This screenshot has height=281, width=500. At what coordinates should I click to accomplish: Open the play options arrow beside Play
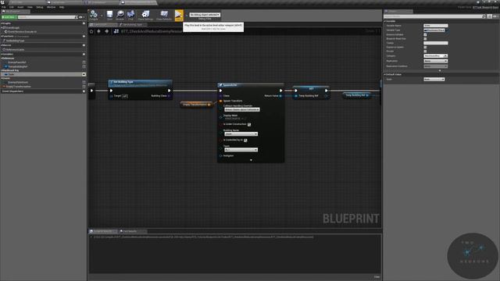(186, 15)
